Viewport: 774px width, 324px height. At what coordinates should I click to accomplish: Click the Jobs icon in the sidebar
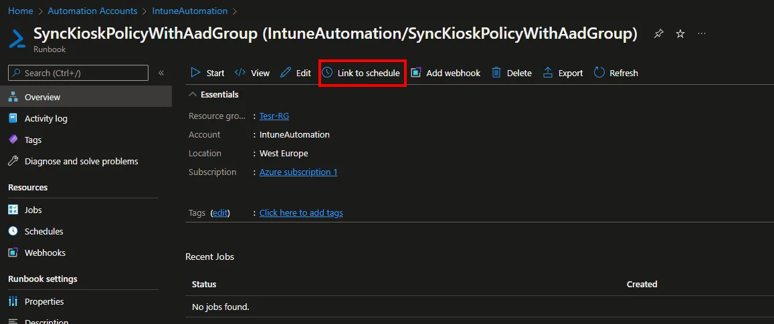13,210
